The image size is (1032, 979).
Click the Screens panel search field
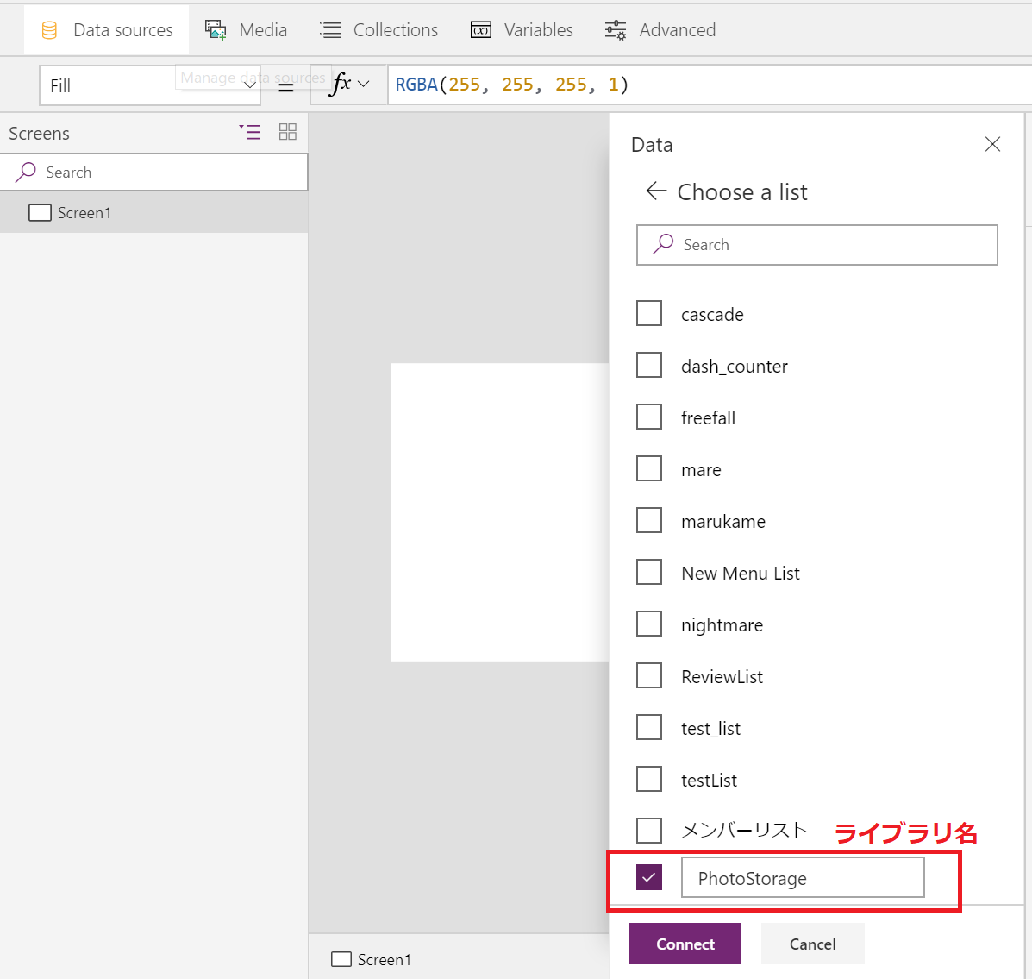click(x=154, y=173)
